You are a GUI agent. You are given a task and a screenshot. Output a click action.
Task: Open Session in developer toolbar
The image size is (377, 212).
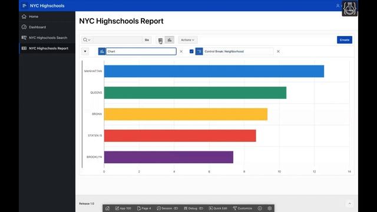167,208
